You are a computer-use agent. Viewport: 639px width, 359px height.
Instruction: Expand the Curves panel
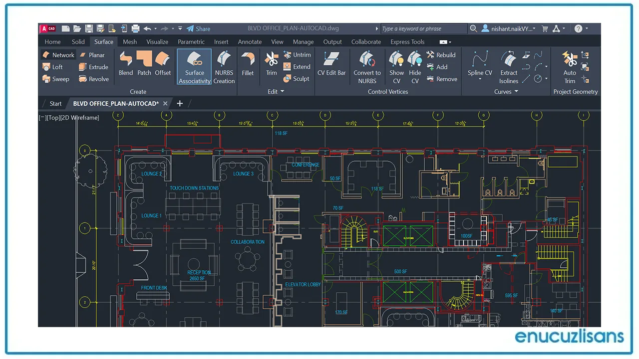(x=506, y=92)
